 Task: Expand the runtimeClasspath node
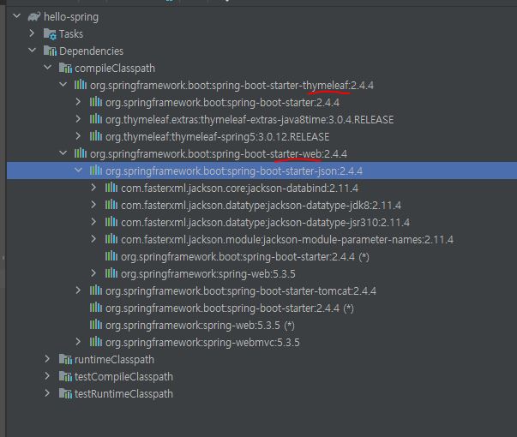tap(47, 358)
